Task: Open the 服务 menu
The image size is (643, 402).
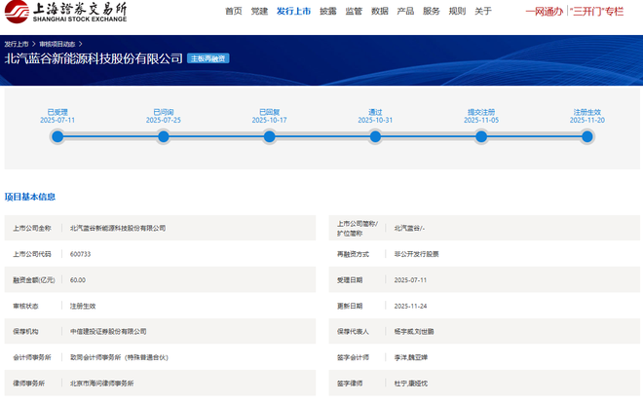Action: point(432,12)
